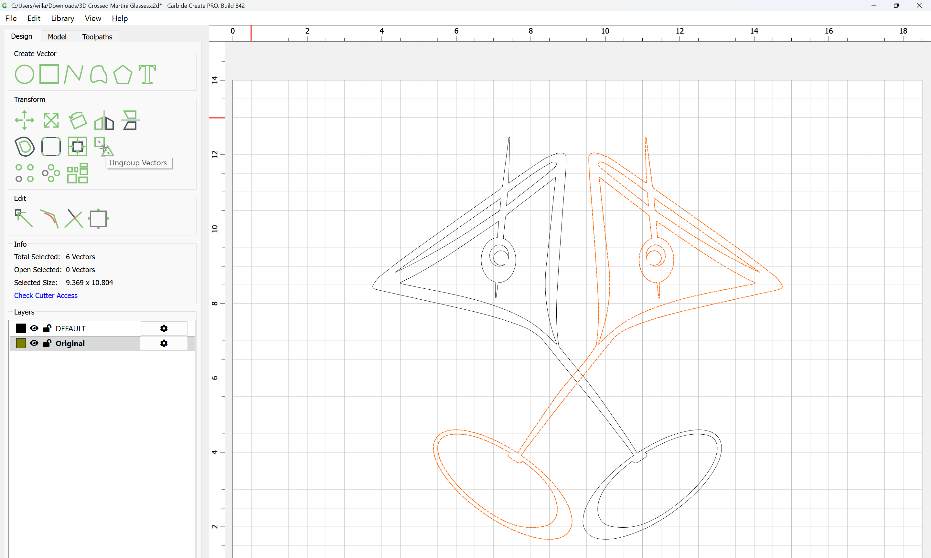The image size is (931, 558).
Task: Open the File menu
Action: (11, 18)
